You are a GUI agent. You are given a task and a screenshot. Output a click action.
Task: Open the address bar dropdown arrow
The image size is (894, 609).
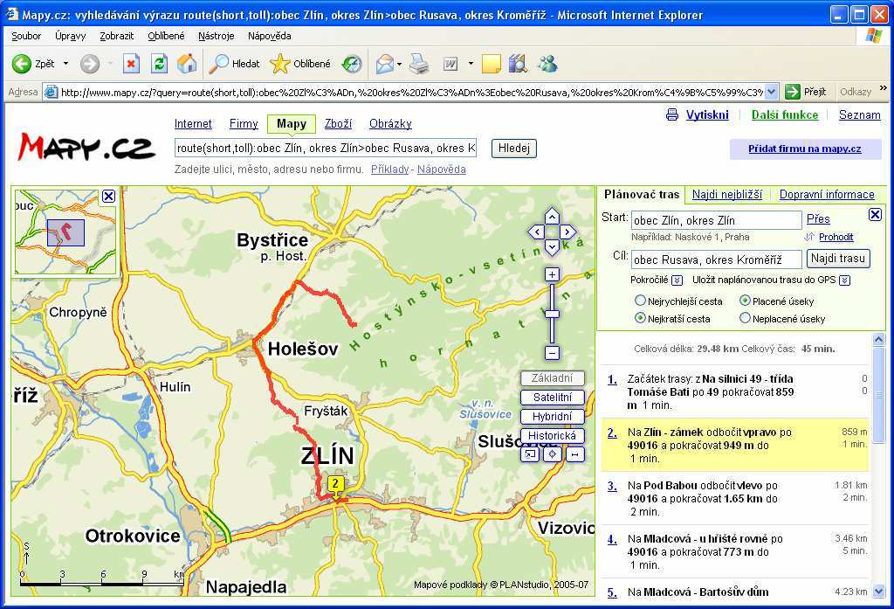[772, 92]
